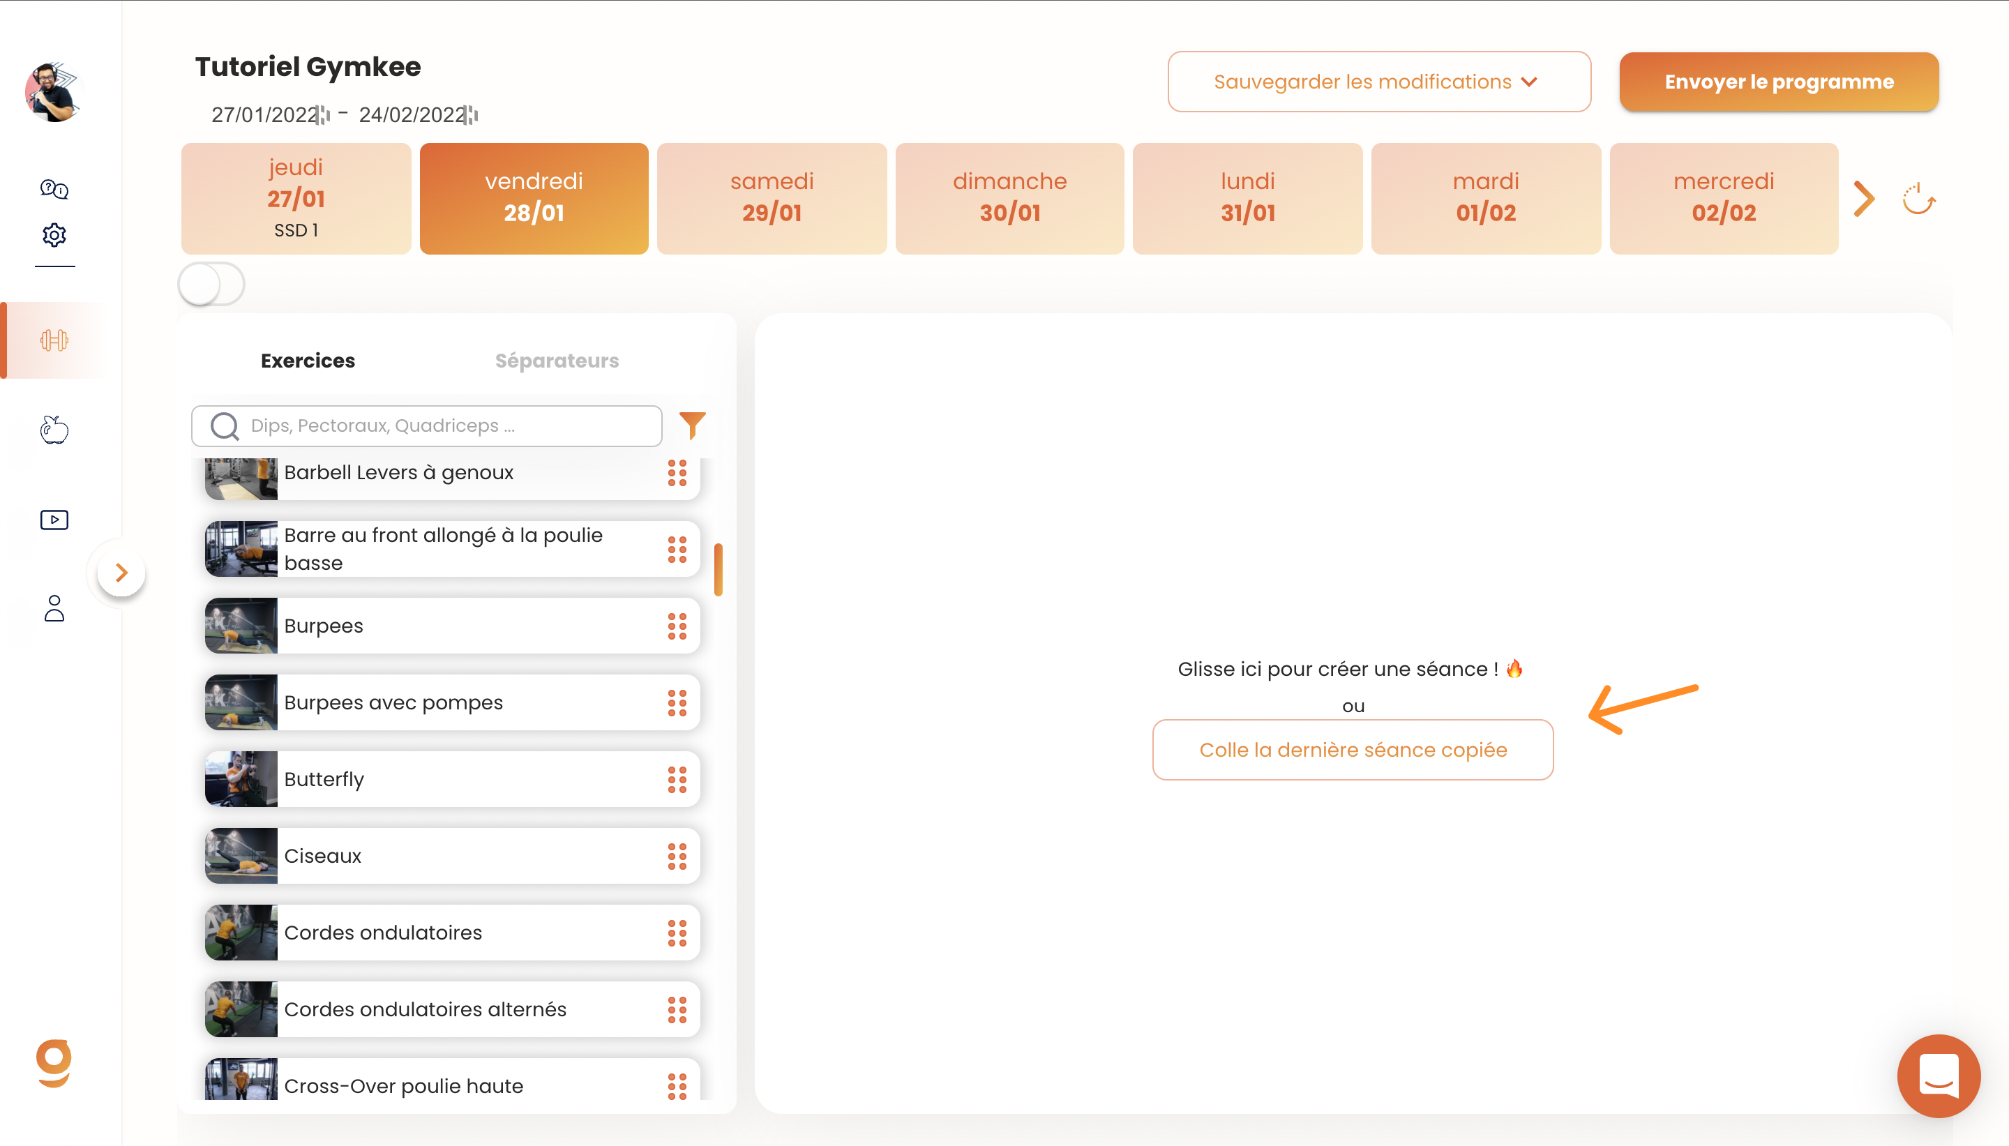Grab drag handle of Barre au front allongé
Image resolution: width=2009 pixels, height=1146 pixels.
pos(677,550)
